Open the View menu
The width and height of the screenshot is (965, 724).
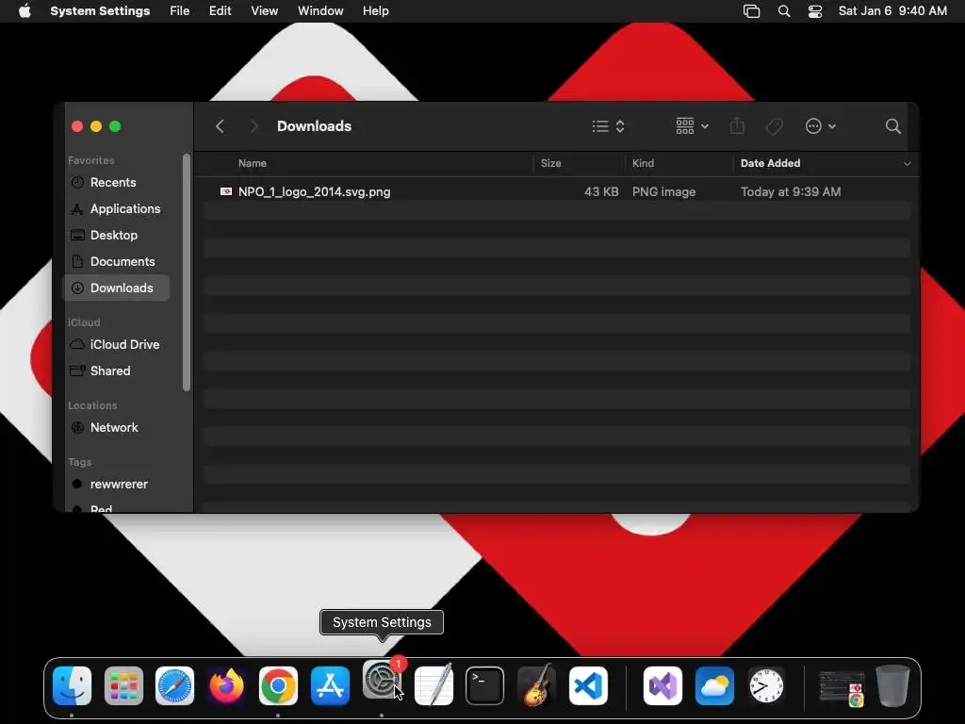264,11
